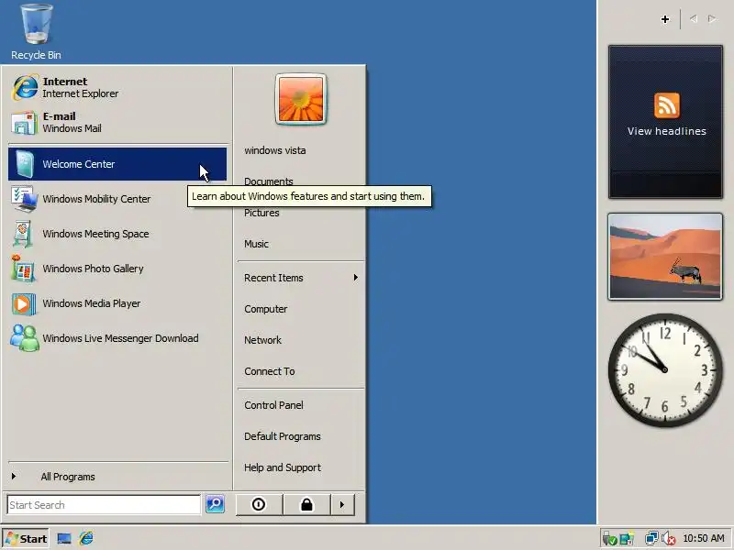Go to next sidebar gadgets page
Screen dimensions: 734x550
pos(712,18)
